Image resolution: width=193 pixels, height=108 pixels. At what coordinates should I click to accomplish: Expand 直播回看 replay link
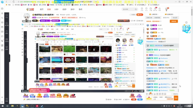click(169, 14)
